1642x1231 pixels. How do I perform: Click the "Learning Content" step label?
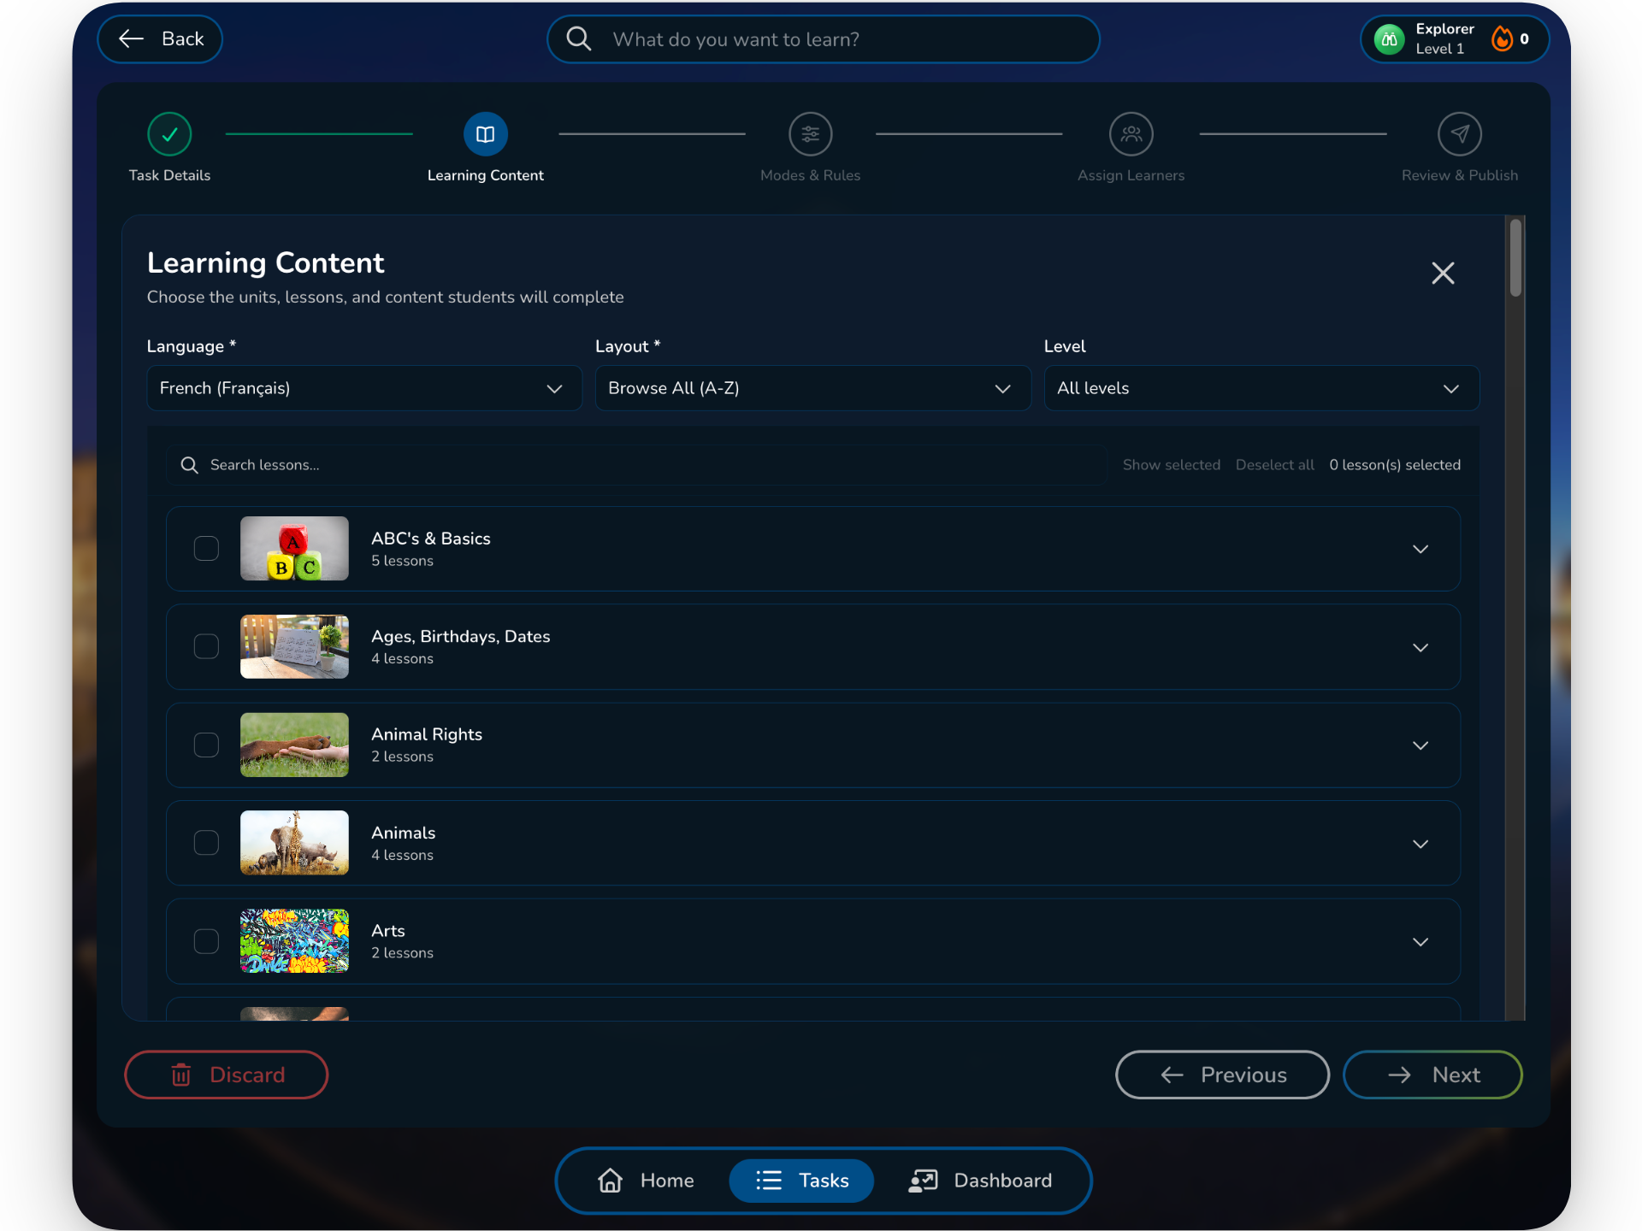pyautogui.click(x=485, y=175)
